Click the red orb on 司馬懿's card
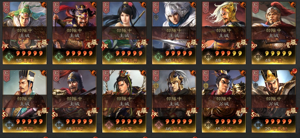300x138 pixels. [x=295, y=71]
